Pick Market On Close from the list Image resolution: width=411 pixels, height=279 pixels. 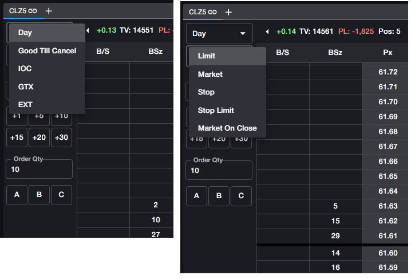(x=227, y=128)
